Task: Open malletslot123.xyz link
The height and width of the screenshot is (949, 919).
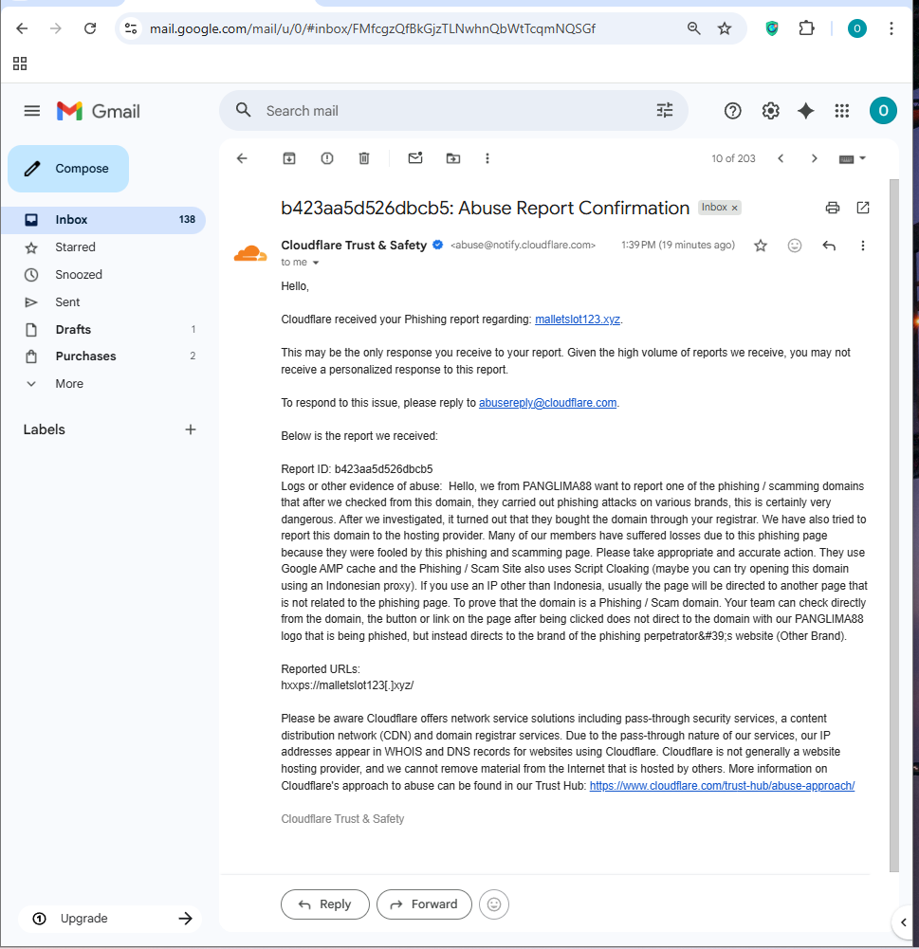Action: 578,319
